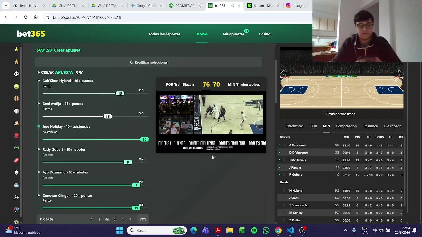Mute the bet365 browser tab audio
Viewport: 422px width, 237px height.
point(232,6)
